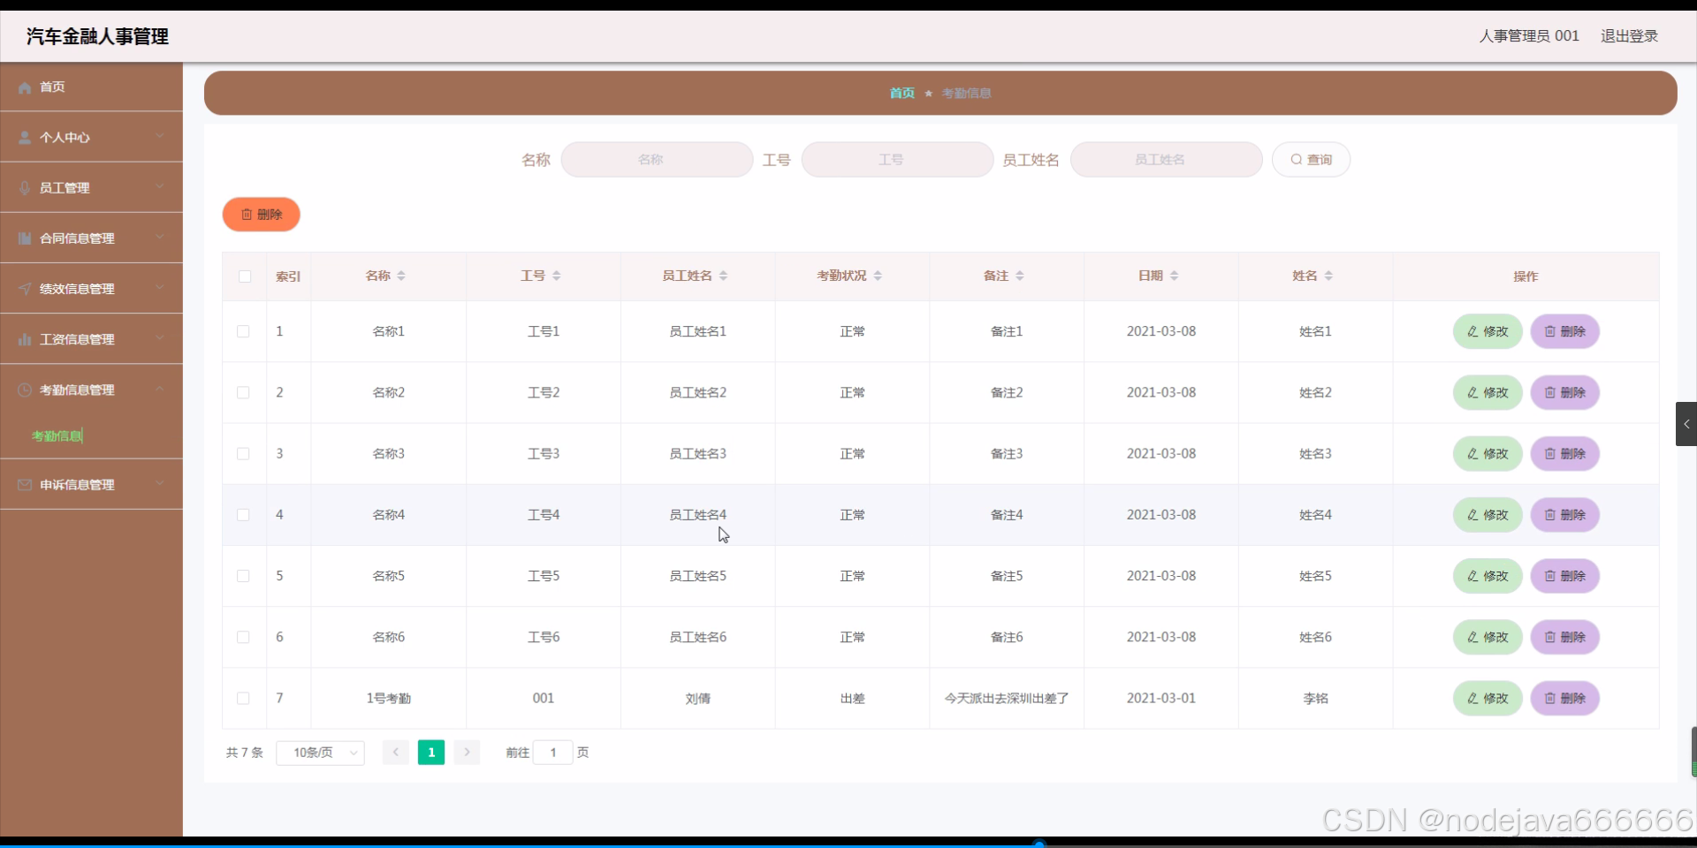
Task: Open the 首页 home item in the sidebar
Action: click(x=91, y=87)
